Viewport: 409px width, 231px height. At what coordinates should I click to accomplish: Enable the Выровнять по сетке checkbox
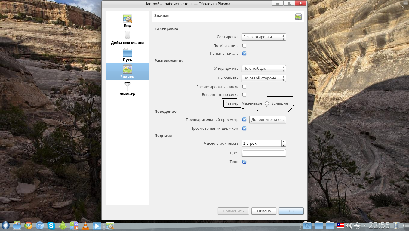click(x=244, y=95)
